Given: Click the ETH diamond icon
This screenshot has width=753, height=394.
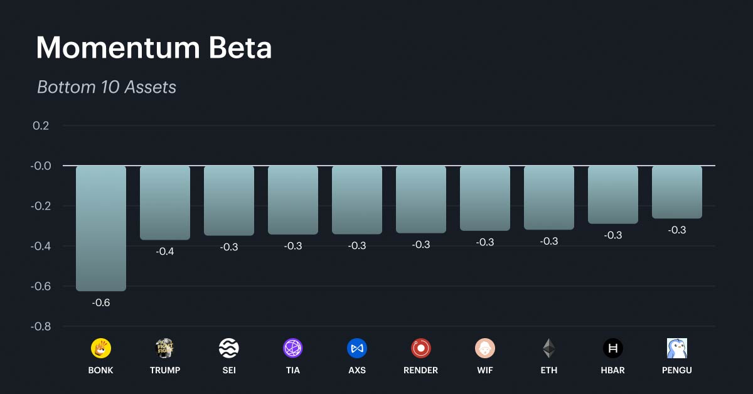Looking at the screenshot, I should coord(549,348).
